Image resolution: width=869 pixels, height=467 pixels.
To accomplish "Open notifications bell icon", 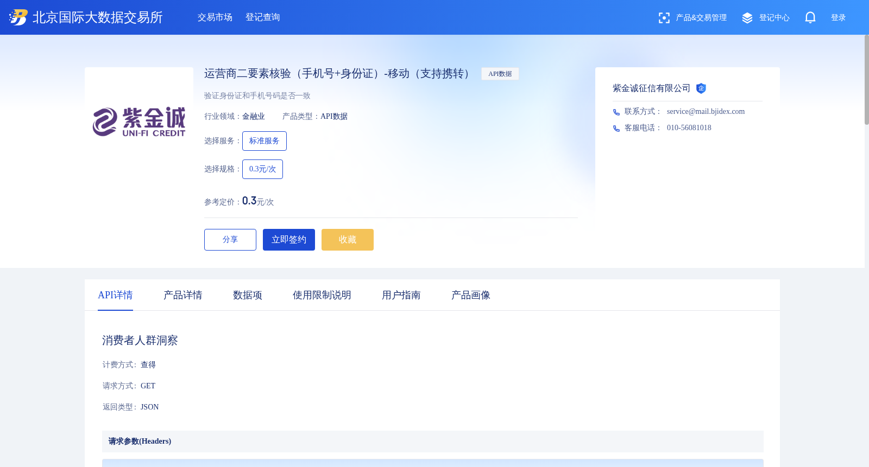I will point(810,18).
